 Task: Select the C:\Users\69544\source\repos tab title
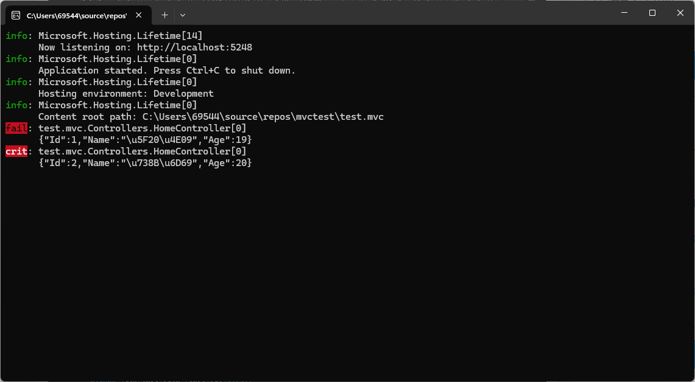(76, 15)
